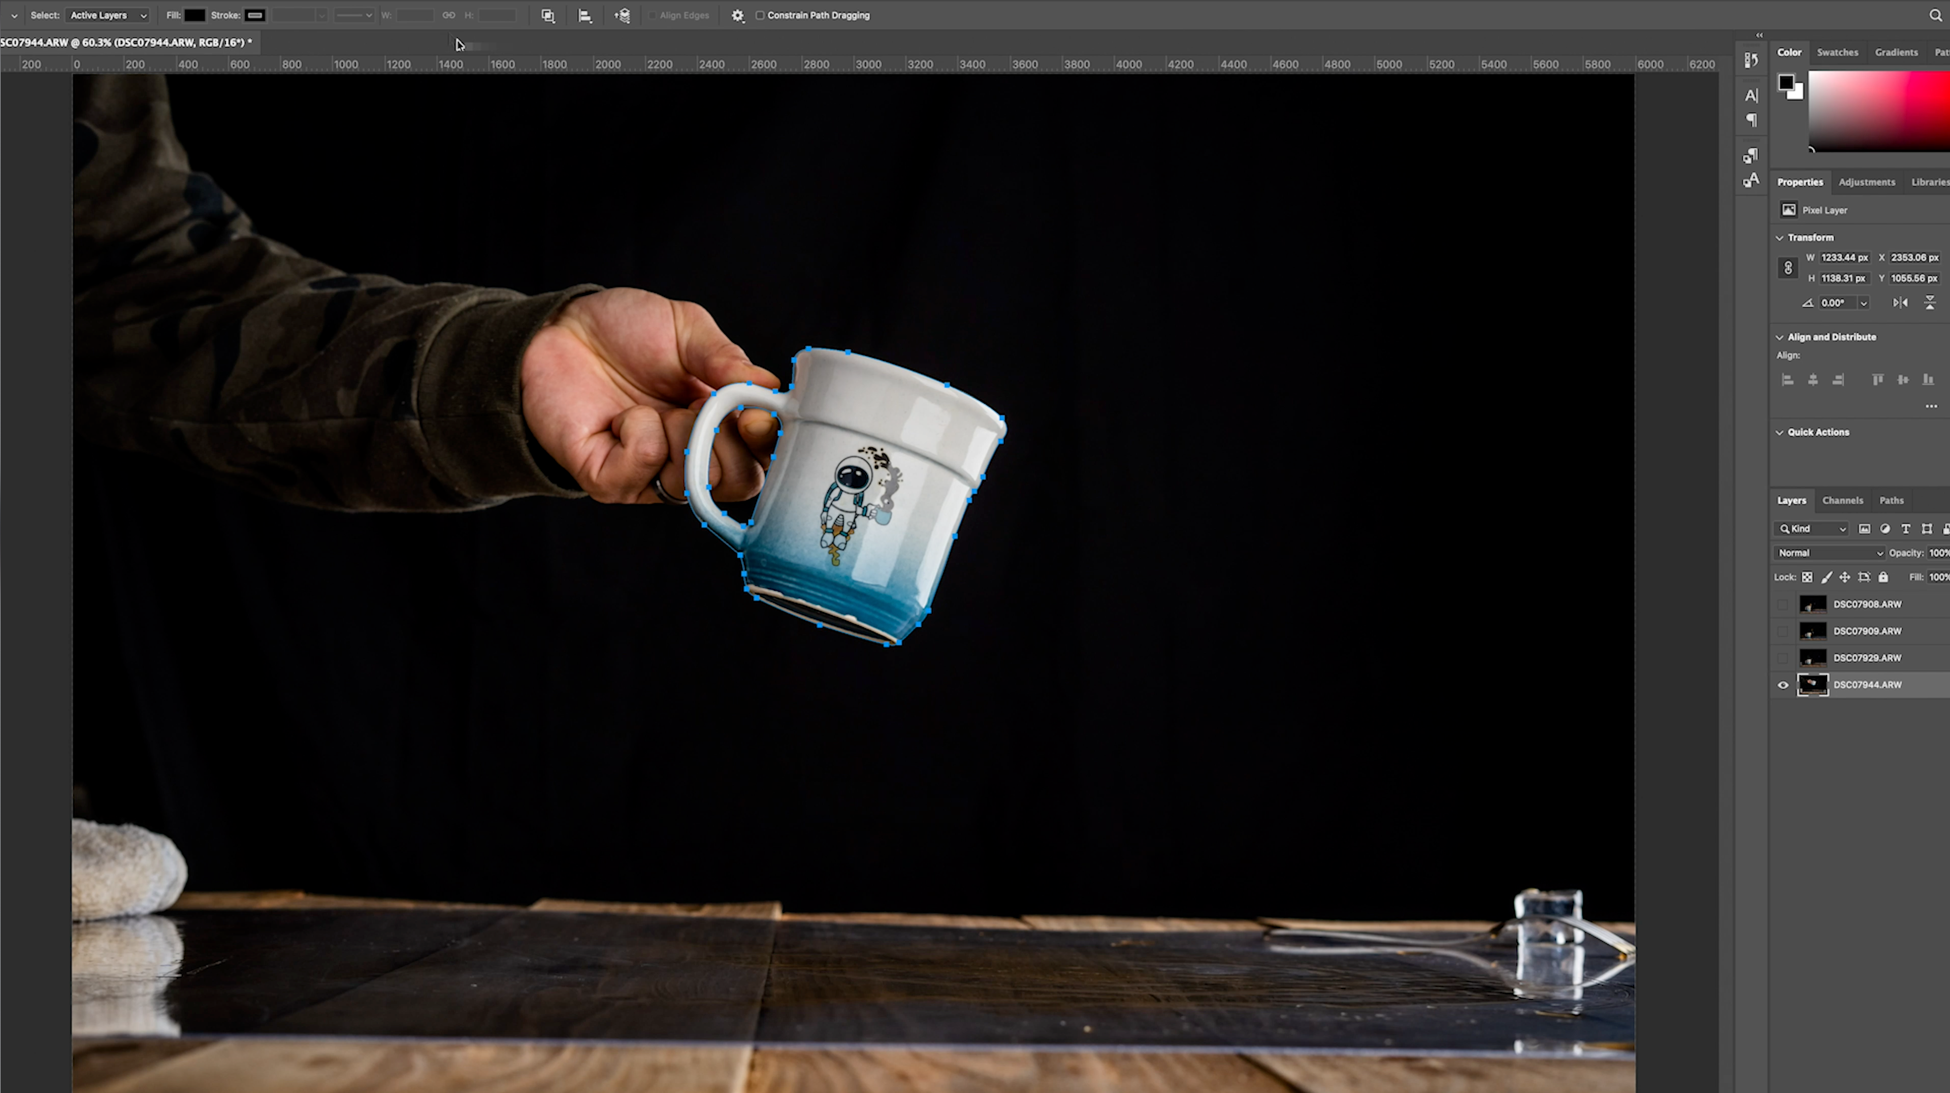
Task: Switch to the Swatches tab
Action: [1837, 52]
